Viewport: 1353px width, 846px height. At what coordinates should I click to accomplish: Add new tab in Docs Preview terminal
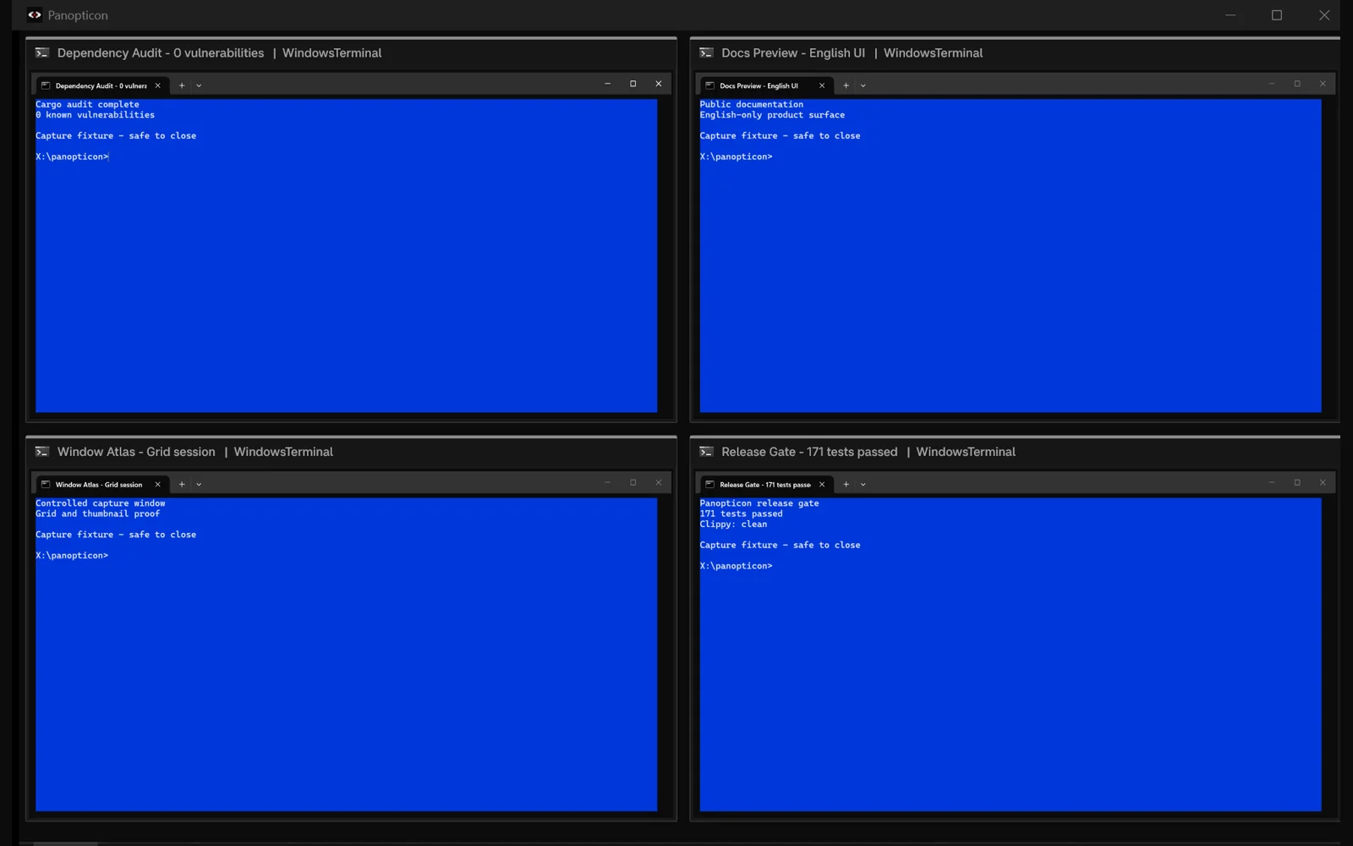pos(846,85)
